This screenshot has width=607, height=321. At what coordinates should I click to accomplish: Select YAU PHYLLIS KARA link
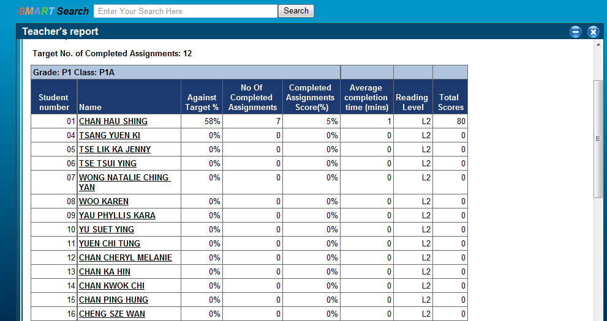(117, 215)
